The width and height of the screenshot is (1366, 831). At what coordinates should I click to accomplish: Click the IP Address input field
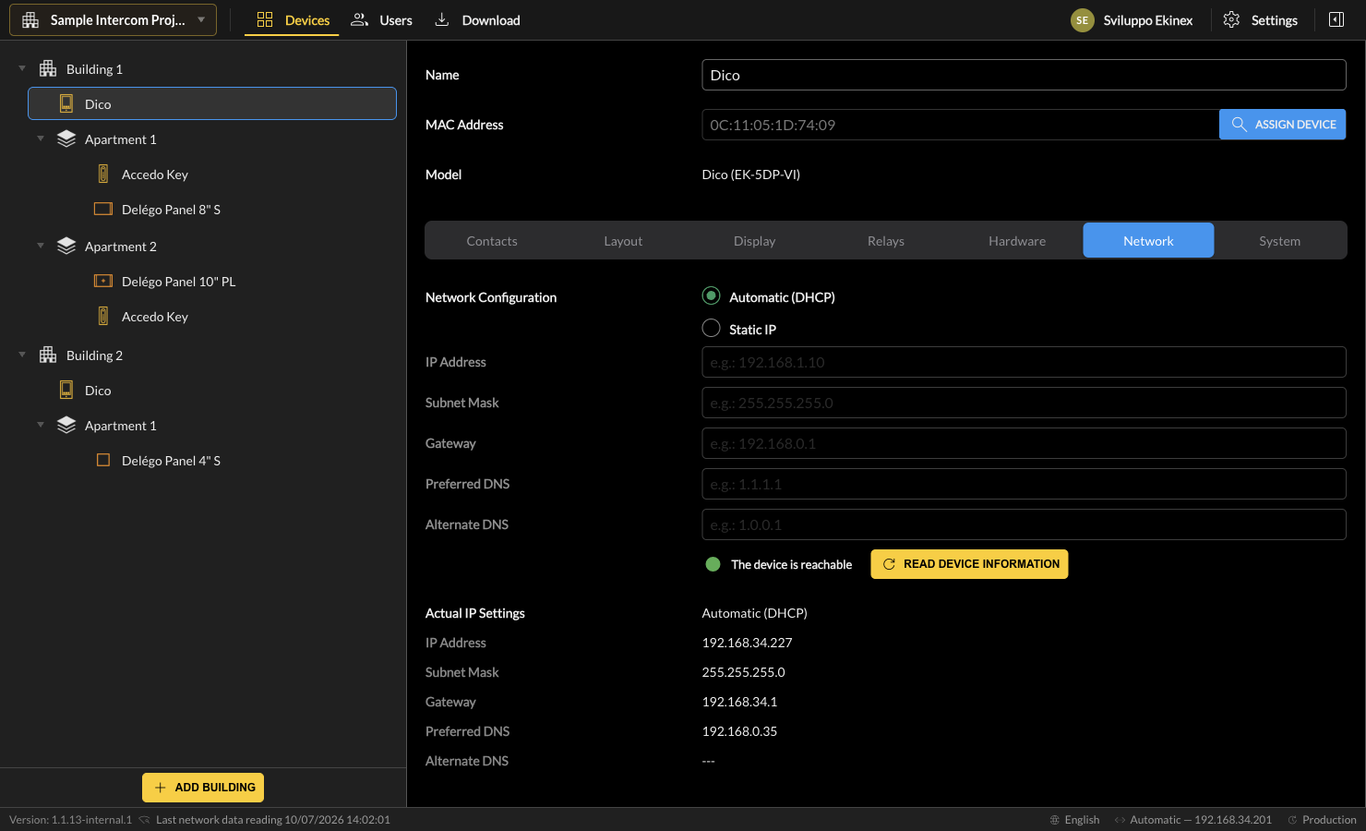click(1024, 362)
